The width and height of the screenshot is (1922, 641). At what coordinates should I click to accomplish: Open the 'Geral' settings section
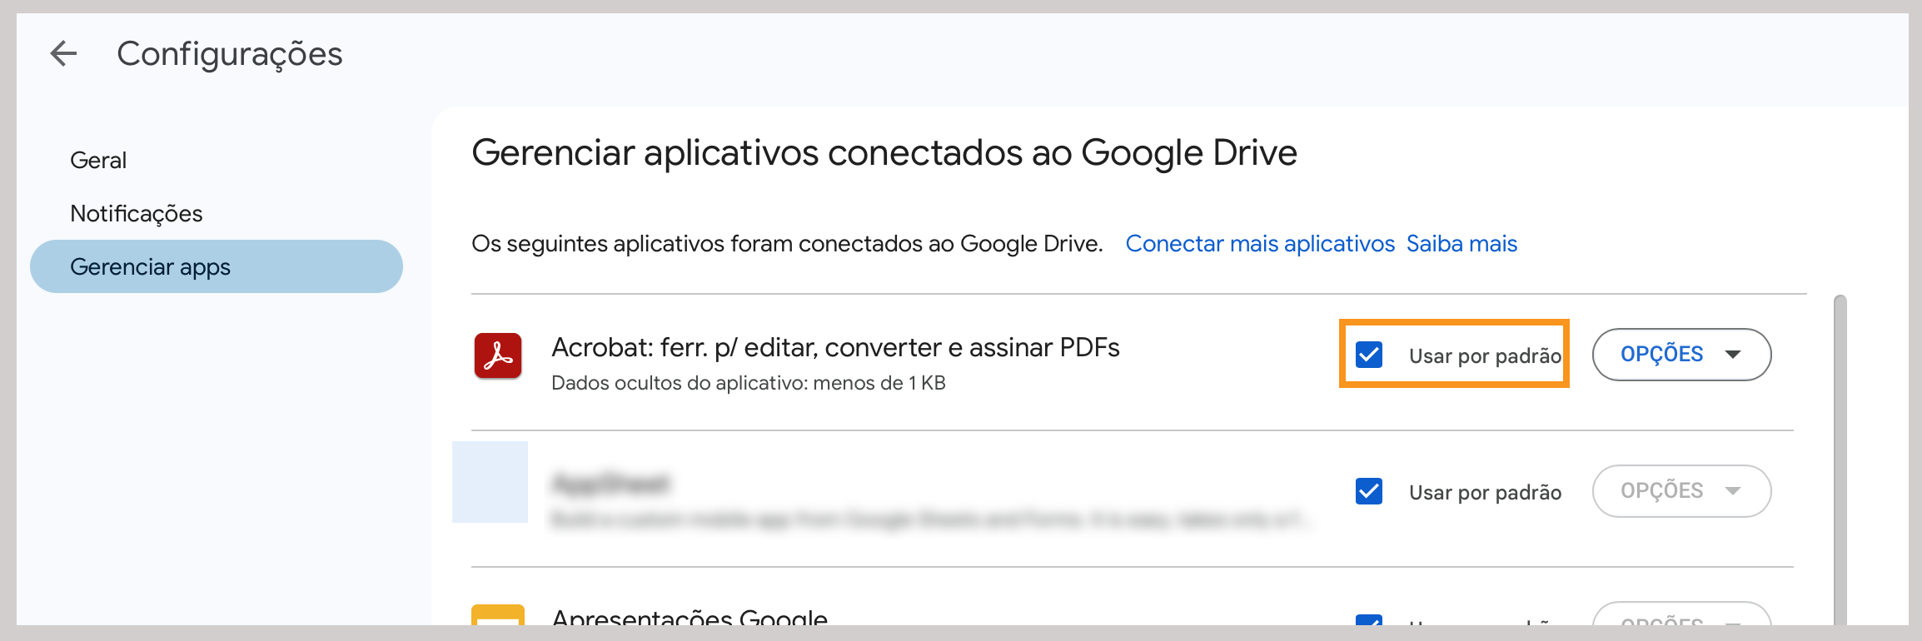97,160
